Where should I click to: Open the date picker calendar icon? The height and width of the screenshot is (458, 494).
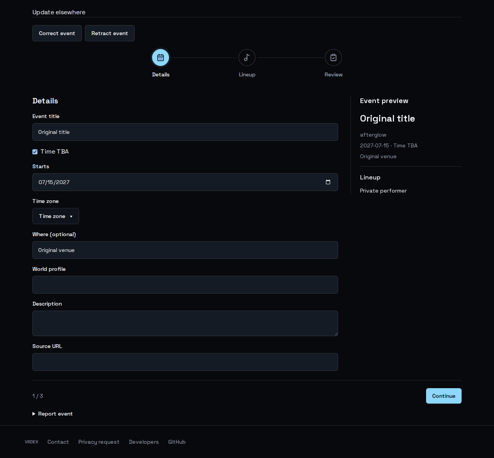coord(328,182)
